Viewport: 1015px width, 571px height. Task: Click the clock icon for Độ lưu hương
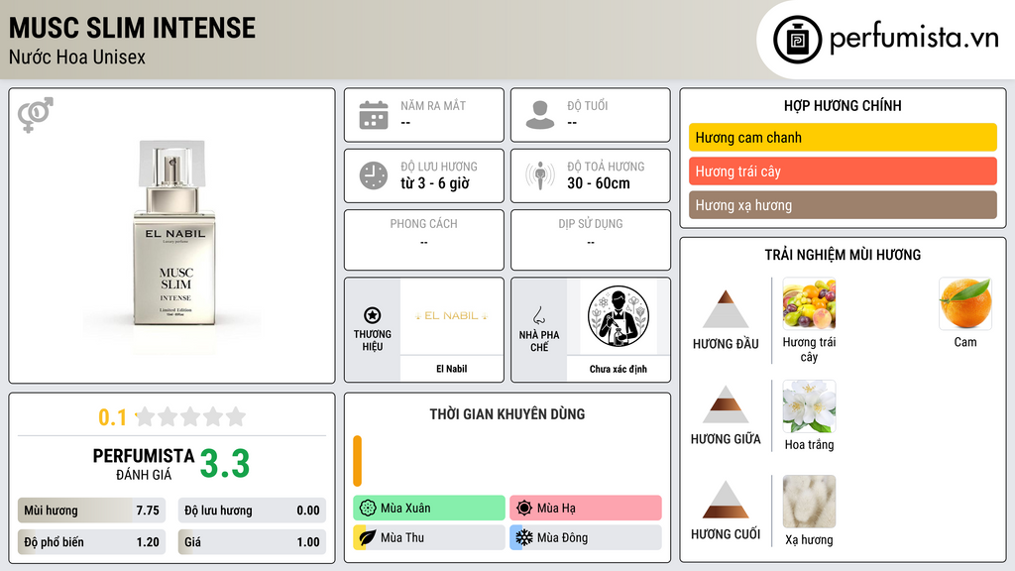374,175
